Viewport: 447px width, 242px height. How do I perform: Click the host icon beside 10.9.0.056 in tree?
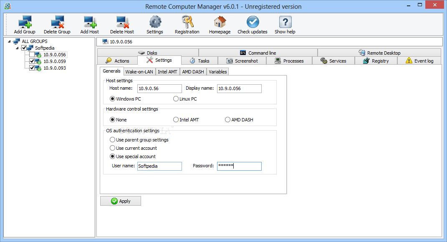(x=38, y=55)
